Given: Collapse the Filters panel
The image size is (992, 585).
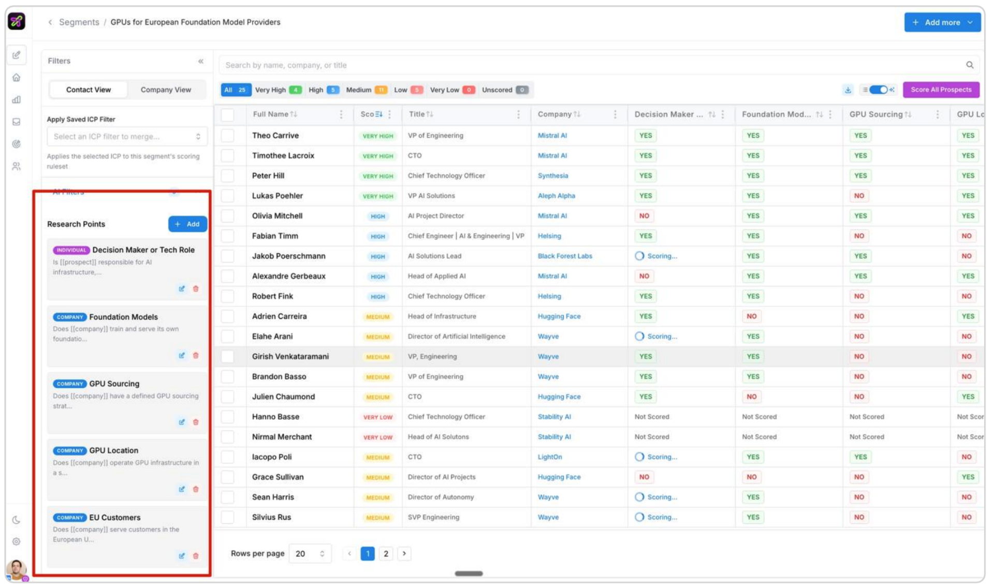Looking at the screenshot, I should tap(201, 61).
